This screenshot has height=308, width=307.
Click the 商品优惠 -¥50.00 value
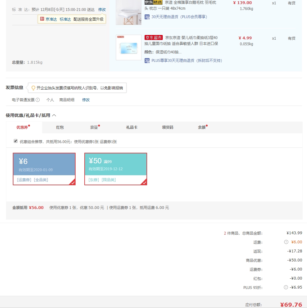pyautogui.click(x=295, y=260)
